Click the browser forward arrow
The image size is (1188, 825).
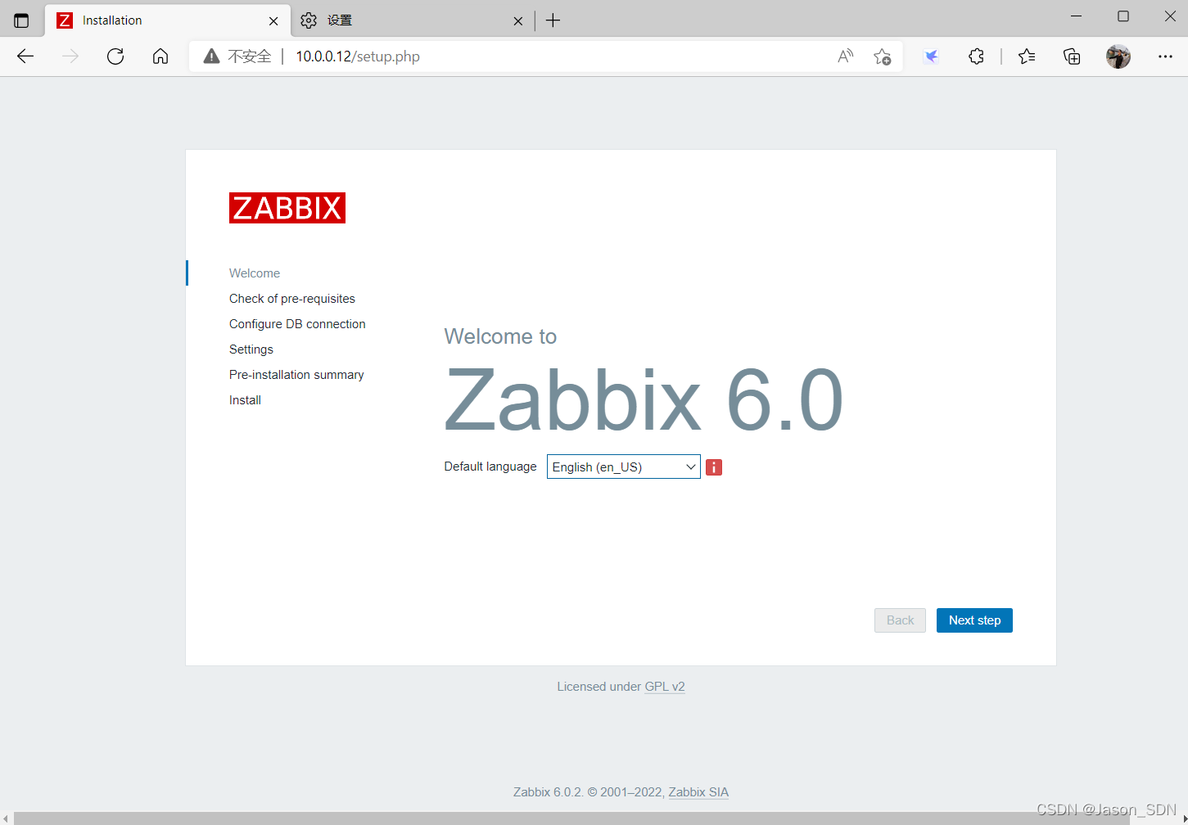coord(70,56)
